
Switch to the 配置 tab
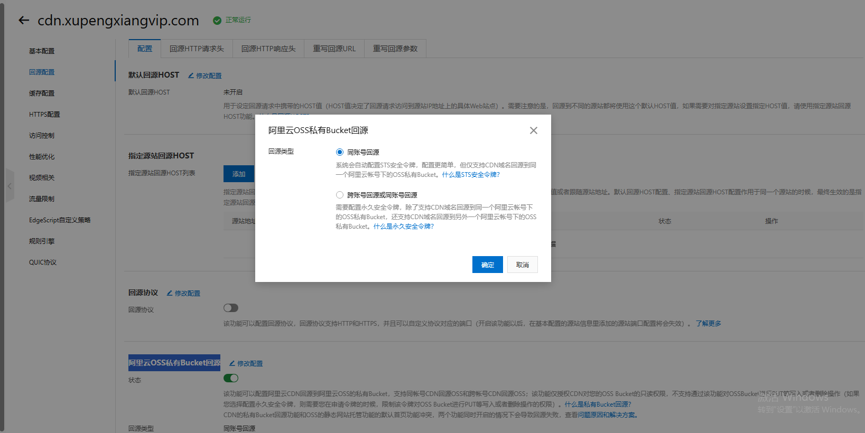(x=145, y=49)
